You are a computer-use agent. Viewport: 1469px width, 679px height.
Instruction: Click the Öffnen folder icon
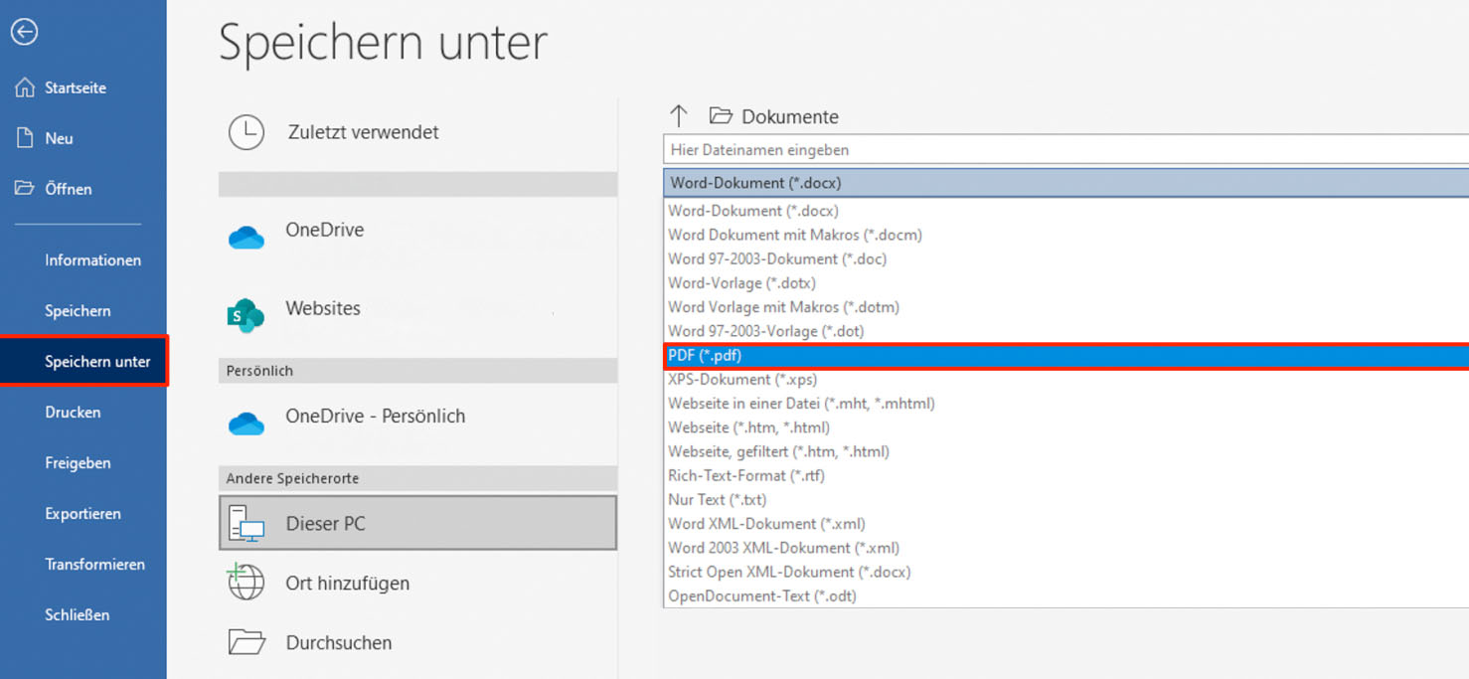pos(25,188)
